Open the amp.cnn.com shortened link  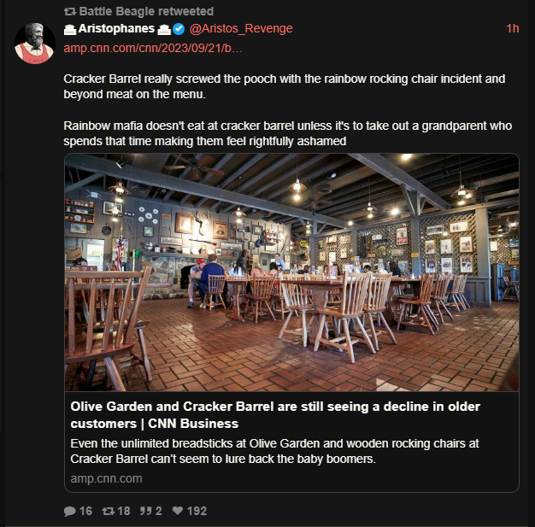click(153, 48)
